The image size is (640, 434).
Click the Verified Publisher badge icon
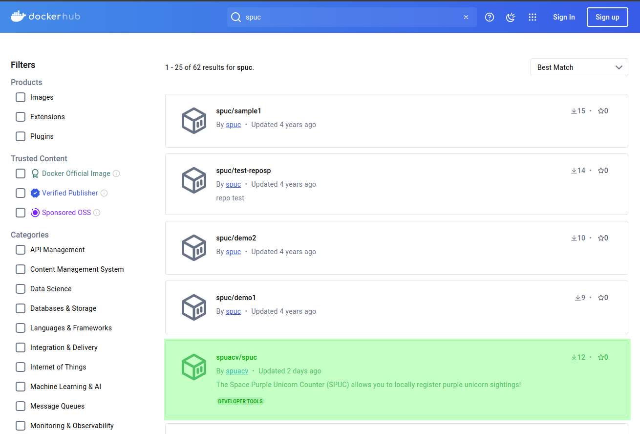[x=35, y=193]
